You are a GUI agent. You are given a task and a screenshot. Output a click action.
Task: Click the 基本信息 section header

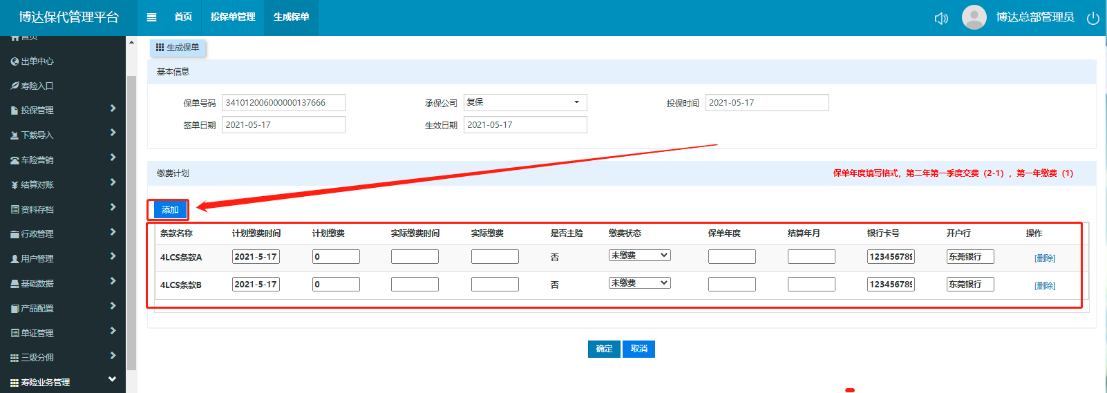tap(621, 72)
